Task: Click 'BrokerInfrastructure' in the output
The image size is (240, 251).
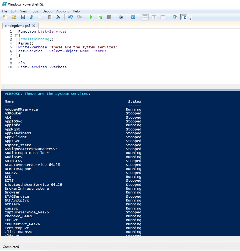Action: point(27,189)
